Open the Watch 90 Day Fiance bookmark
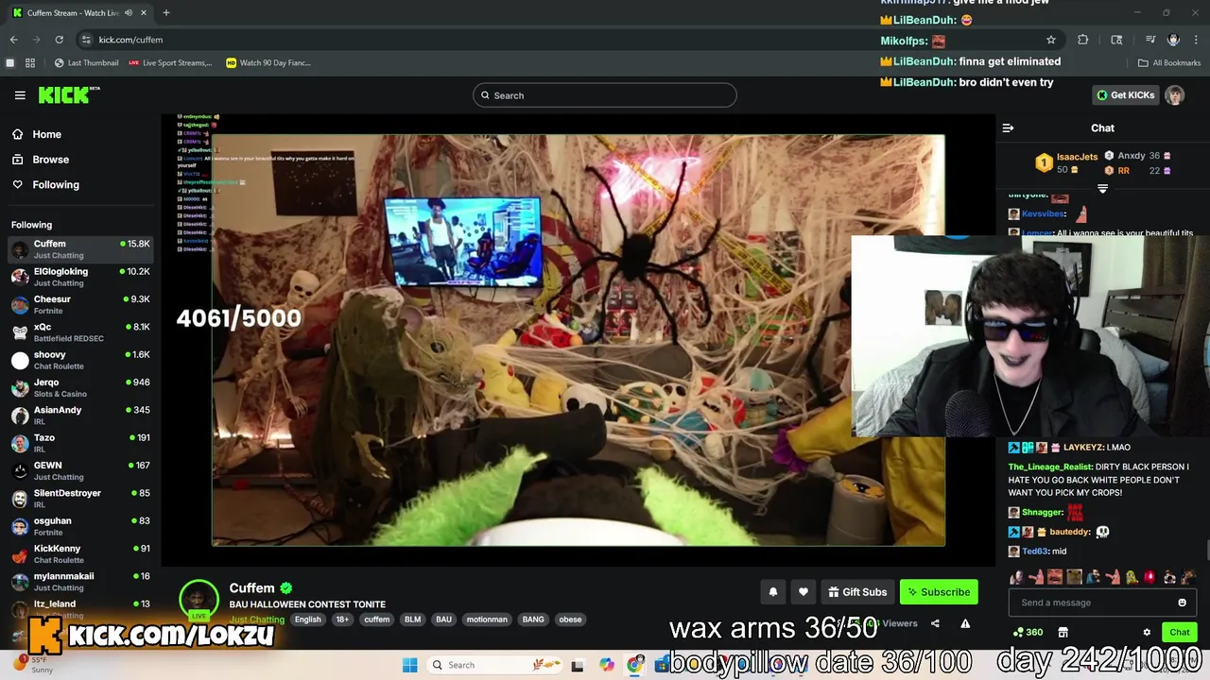This screenshot has width=1210, height=680. (268, 63)
